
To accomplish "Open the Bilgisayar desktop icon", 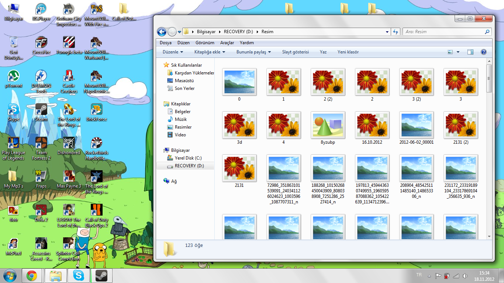I will point(14,12).
